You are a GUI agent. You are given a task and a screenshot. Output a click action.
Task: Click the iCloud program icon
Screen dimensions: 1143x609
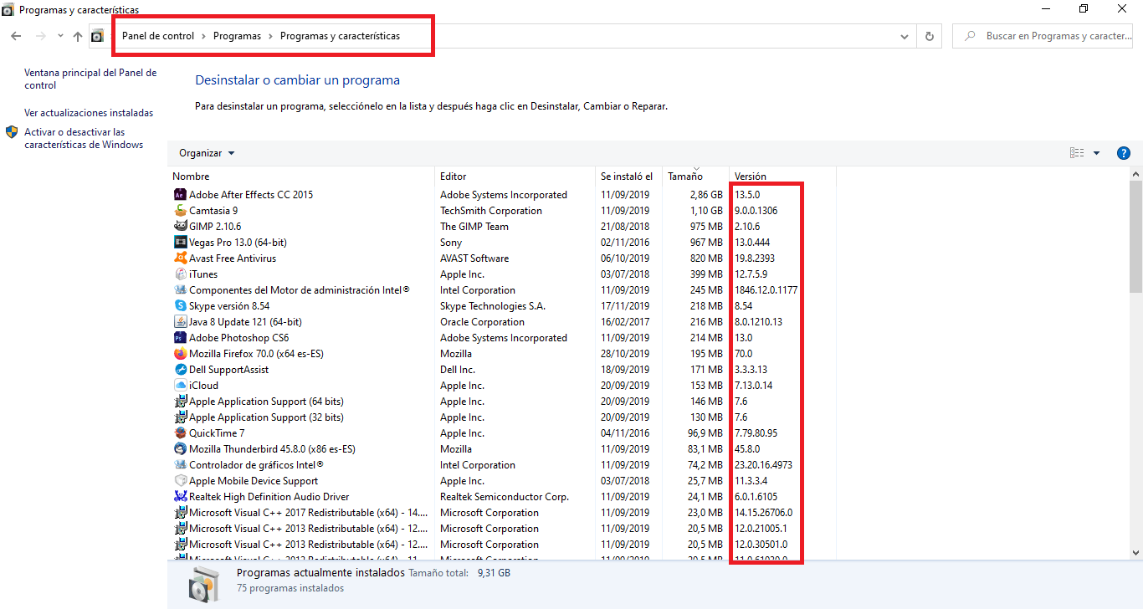pos(180,386)
